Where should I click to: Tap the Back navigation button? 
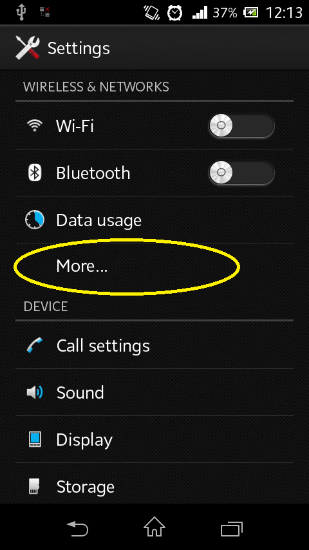click(x=77, y=528)
